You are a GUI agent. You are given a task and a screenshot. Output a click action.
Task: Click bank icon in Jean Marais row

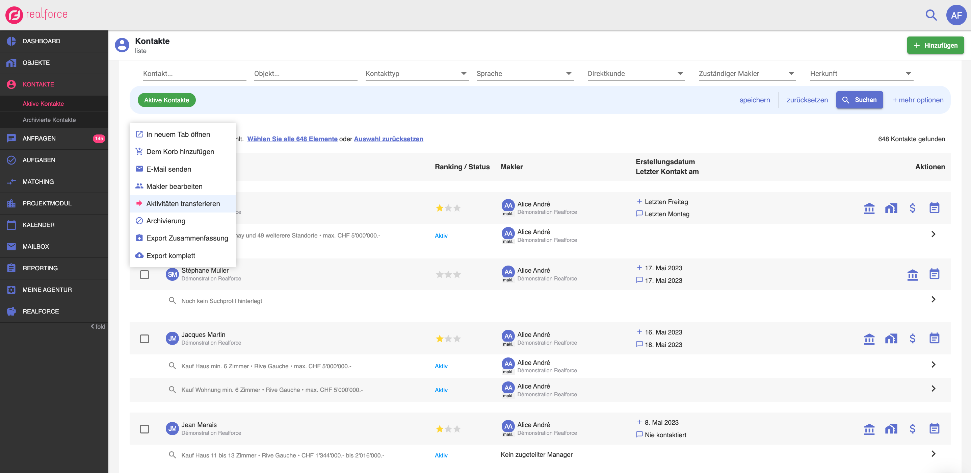pyautogui.click(x=869, y=429)
